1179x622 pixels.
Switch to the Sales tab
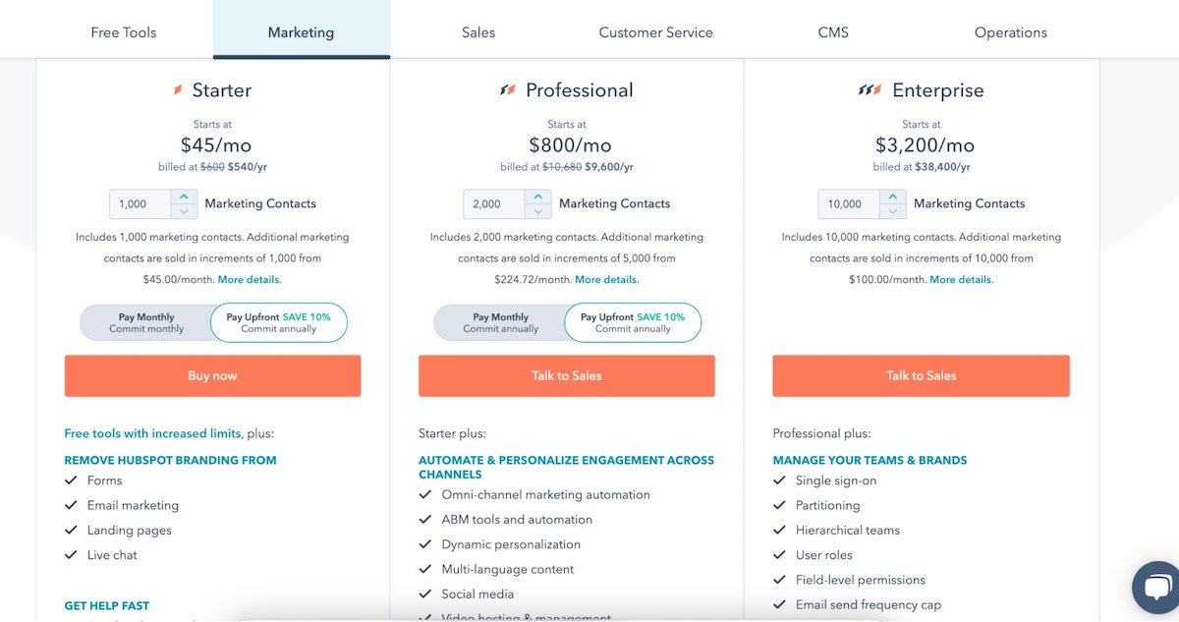(x=478, y=32)
